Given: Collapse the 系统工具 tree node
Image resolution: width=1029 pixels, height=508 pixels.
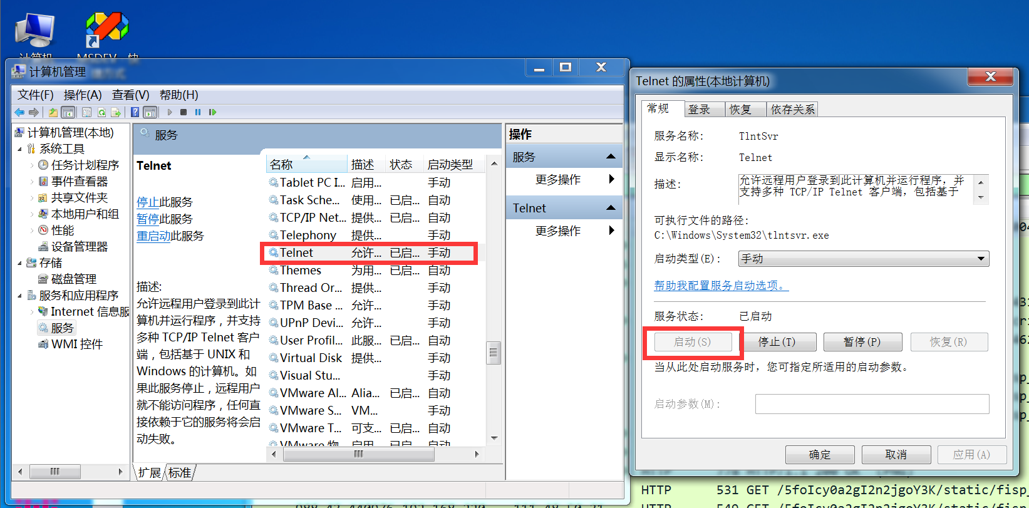Looking at the screenshot, I should tap(19, 149).
